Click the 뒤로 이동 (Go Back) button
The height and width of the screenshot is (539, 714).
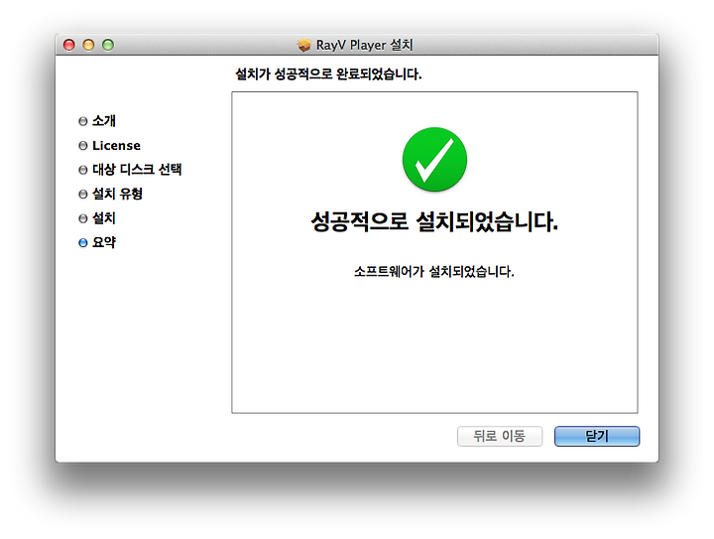coord(500,436)
